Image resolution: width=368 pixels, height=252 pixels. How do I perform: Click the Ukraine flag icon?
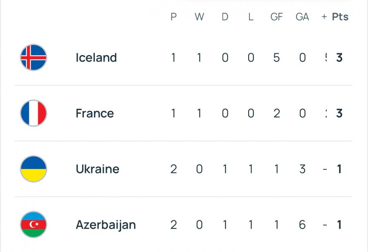tap(34, 169)
